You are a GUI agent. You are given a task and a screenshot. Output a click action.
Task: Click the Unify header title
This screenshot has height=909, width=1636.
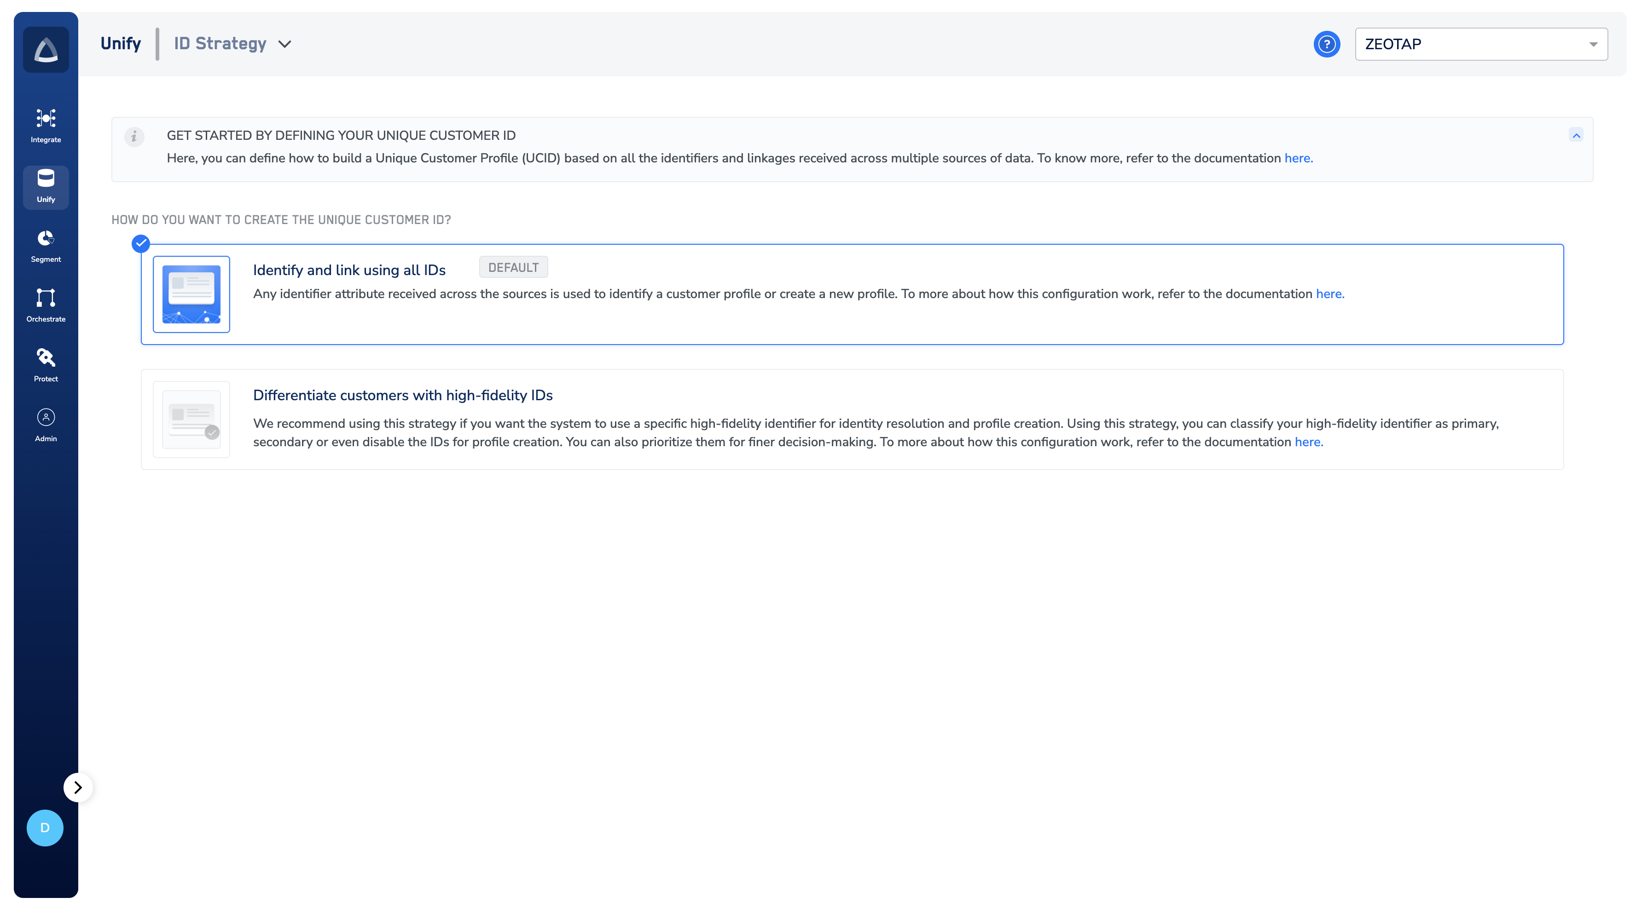click(x=121, y=43)
